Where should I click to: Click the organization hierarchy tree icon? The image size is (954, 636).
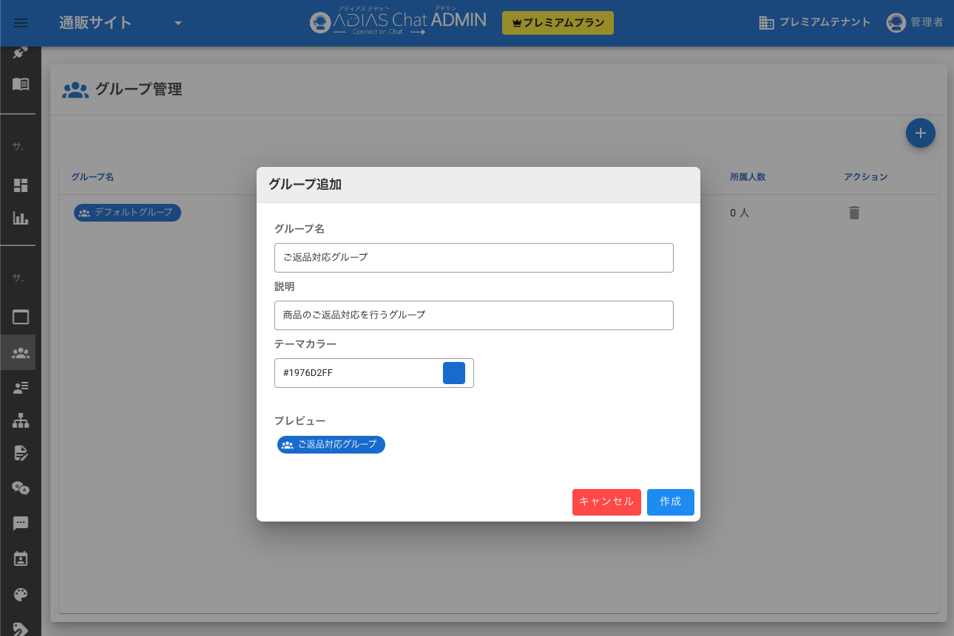click(21, 421)
